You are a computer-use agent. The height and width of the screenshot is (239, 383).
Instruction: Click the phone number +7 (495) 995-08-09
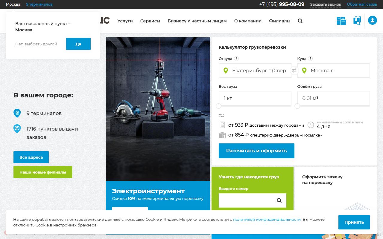pyautogui.click(x=282, y=4)
